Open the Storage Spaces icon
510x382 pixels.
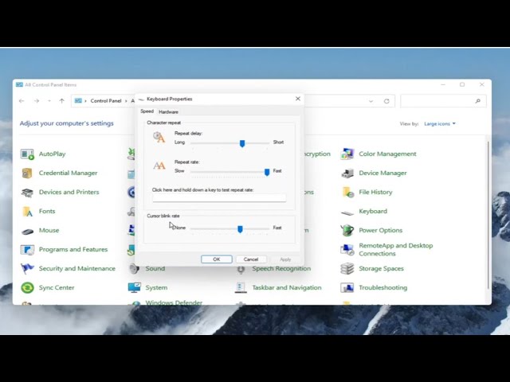pyautogui.click(x=347, y=269)
